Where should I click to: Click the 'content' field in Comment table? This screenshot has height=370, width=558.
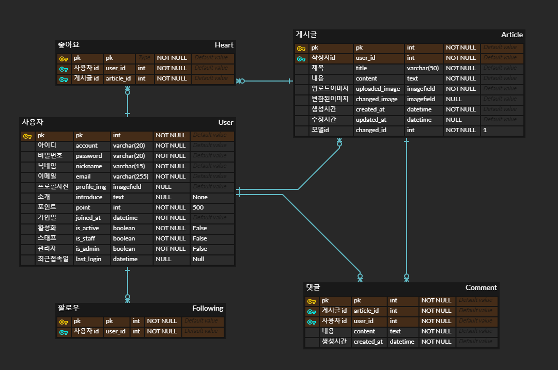[369, 332]
